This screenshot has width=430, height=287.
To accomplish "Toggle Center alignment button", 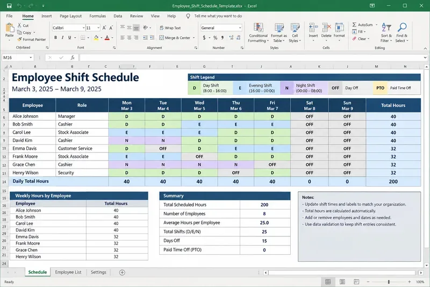I will [129, 37].
